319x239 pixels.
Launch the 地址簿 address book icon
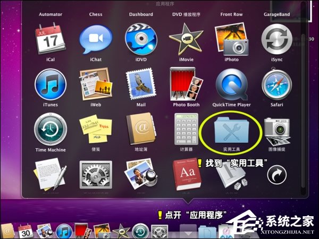click(141, 129)
